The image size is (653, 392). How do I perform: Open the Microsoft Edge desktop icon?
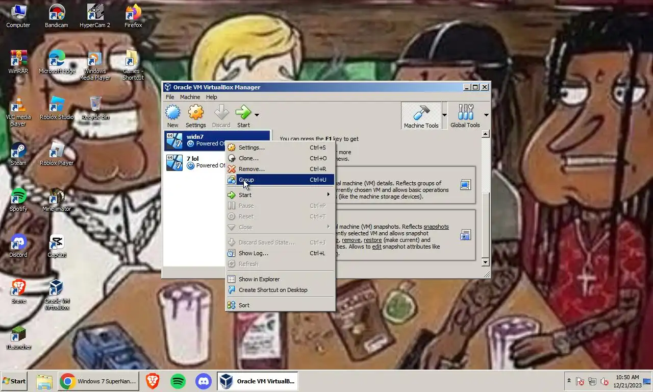click(x=57, y=62)
